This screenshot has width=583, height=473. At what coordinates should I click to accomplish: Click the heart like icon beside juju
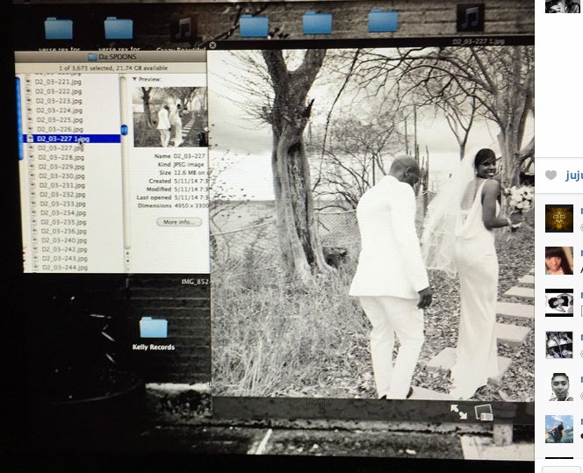point(551,175)
